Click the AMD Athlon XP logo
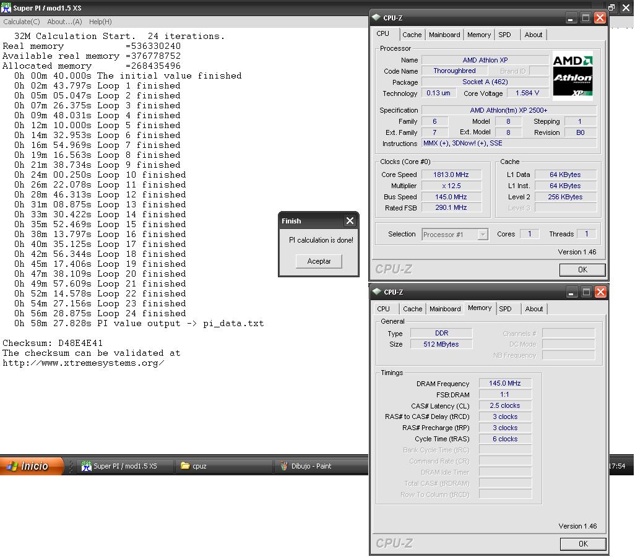This screenshot has height=557, width=635. (572, 76)
